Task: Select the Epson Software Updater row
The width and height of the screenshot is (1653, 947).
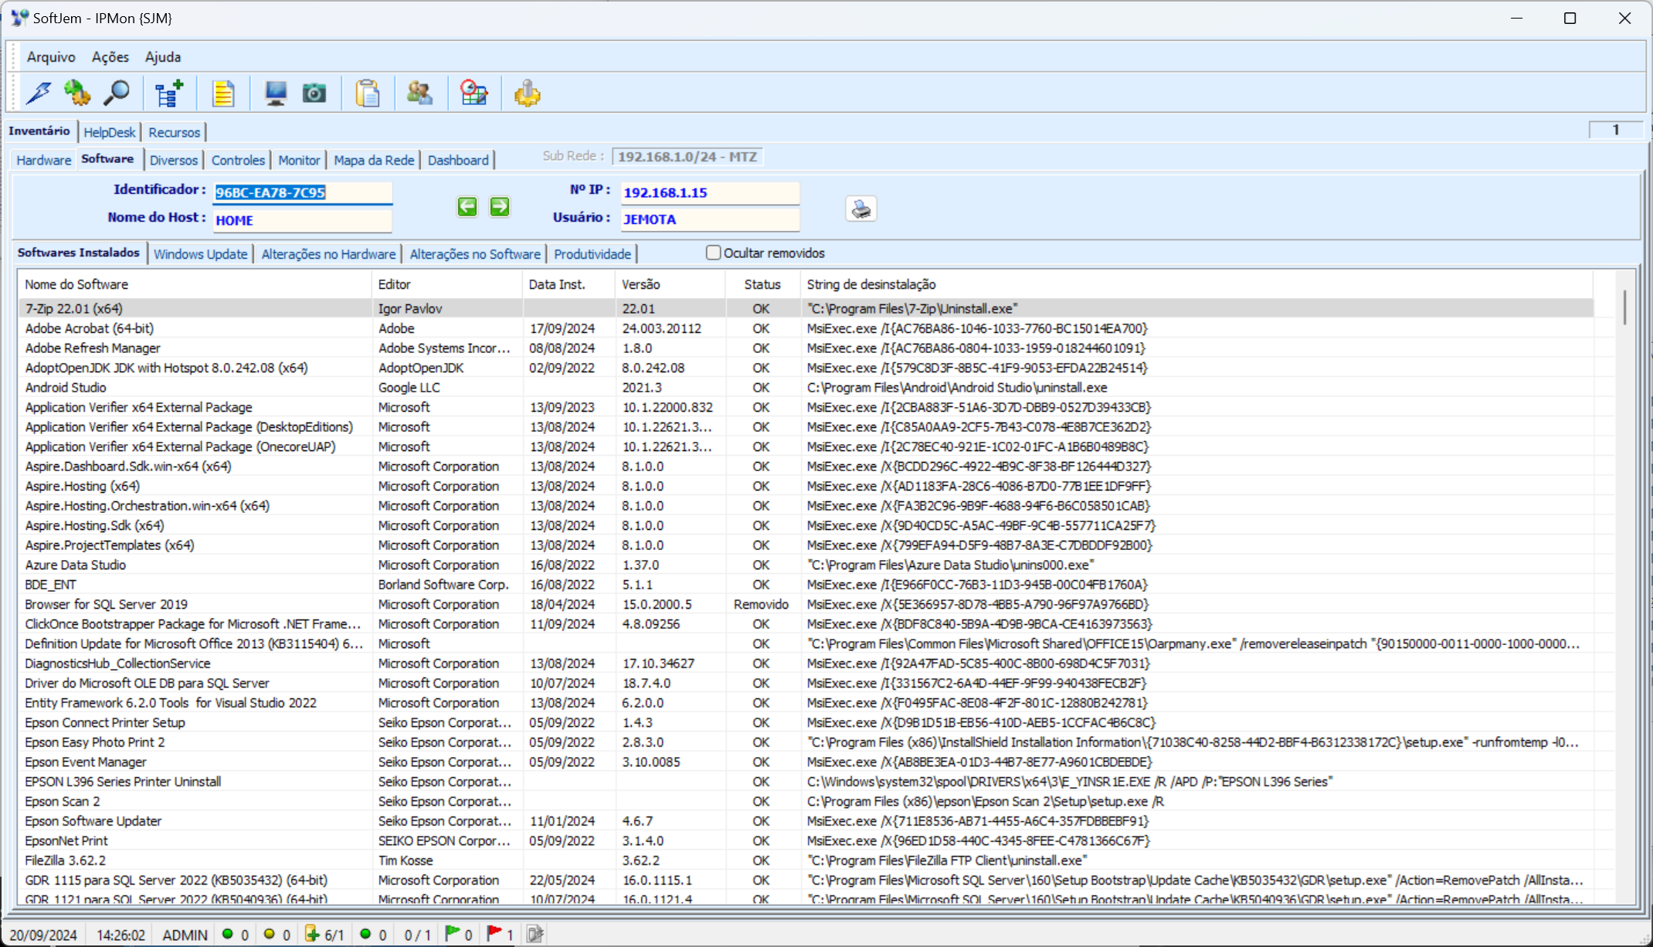Action: [806, 821]
